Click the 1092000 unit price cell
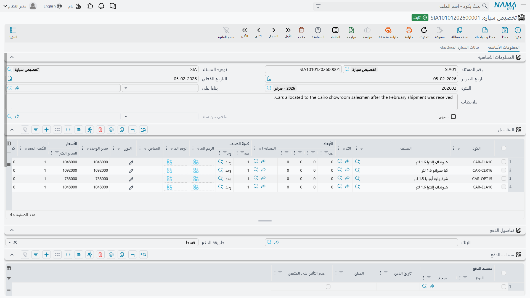 pos(94,171)
